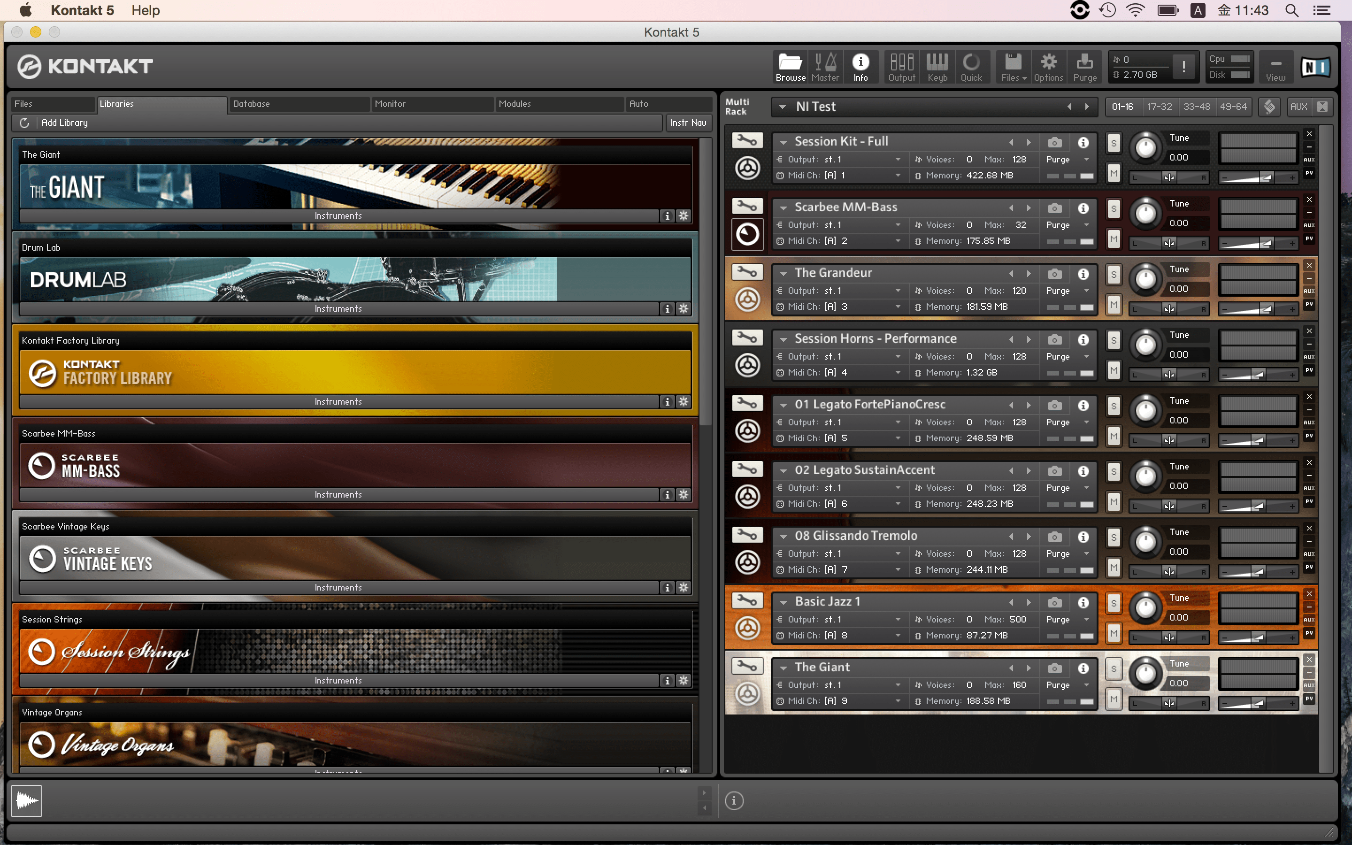Open macOS Spotlight search

(1291, 10)
